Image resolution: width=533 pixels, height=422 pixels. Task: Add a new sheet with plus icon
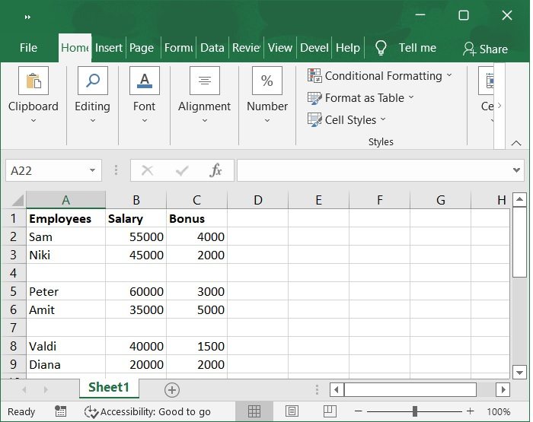pos(172,390)
